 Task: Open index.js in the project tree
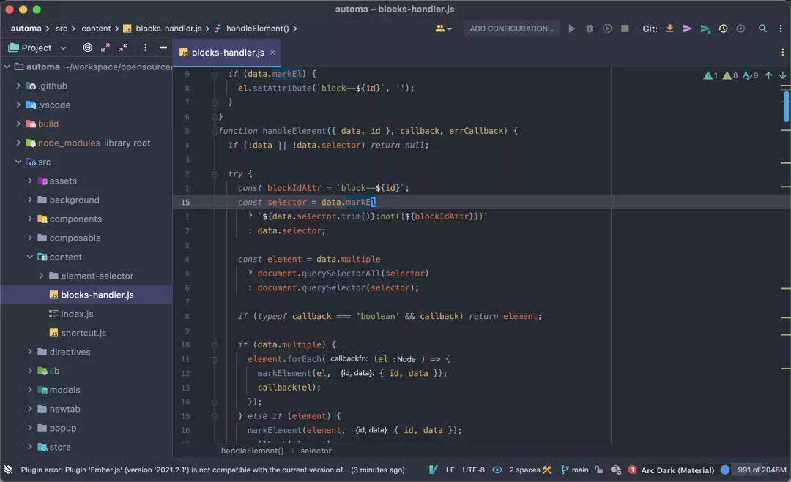77,314
